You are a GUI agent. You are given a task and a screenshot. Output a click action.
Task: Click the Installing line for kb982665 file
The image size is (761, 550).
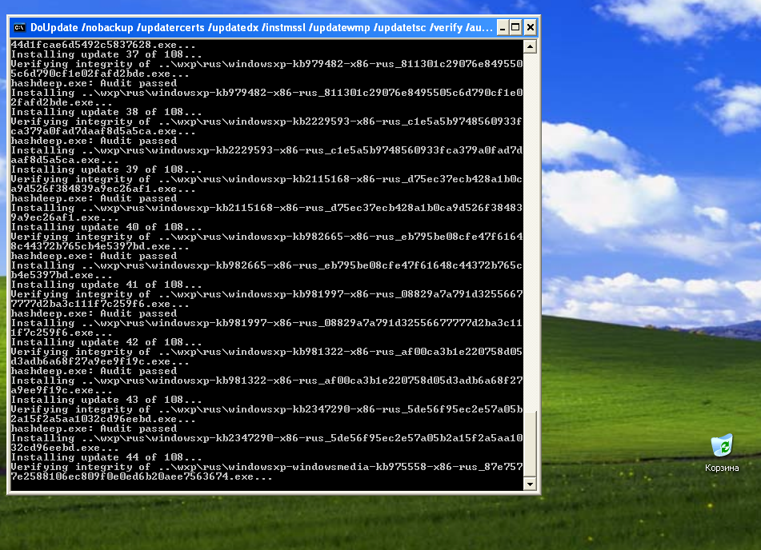(x=267, y=265)
